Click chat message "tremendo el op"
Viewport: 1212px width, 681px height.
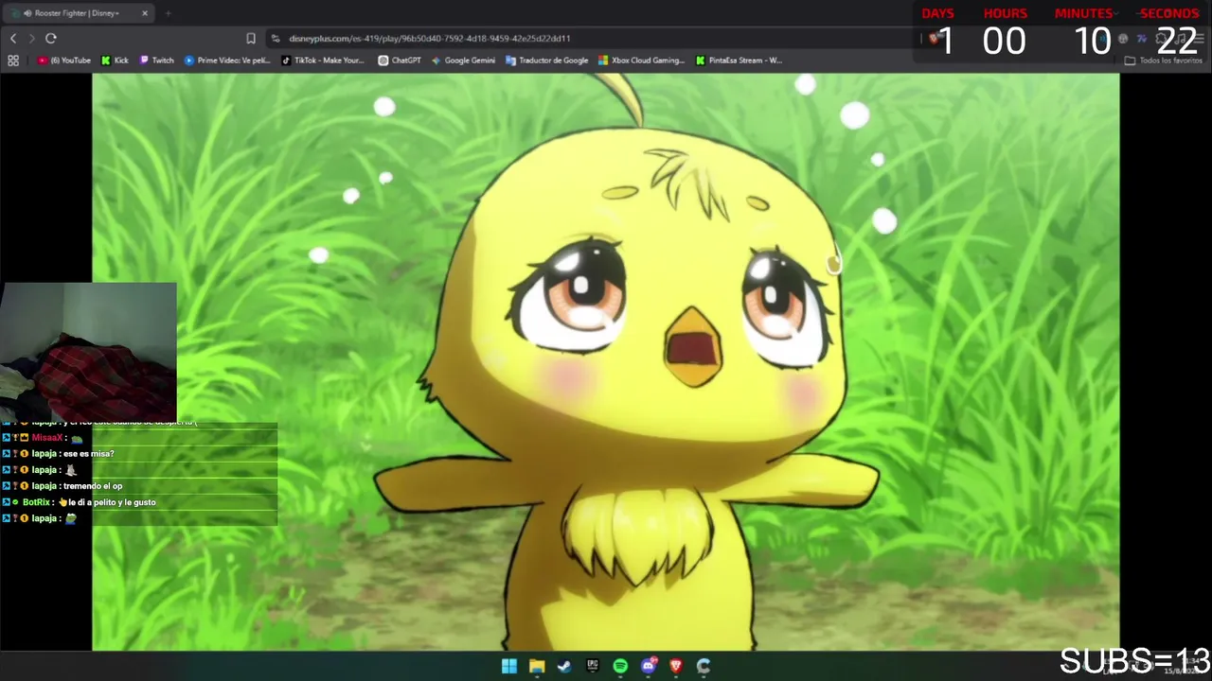(x=93, y=486)
